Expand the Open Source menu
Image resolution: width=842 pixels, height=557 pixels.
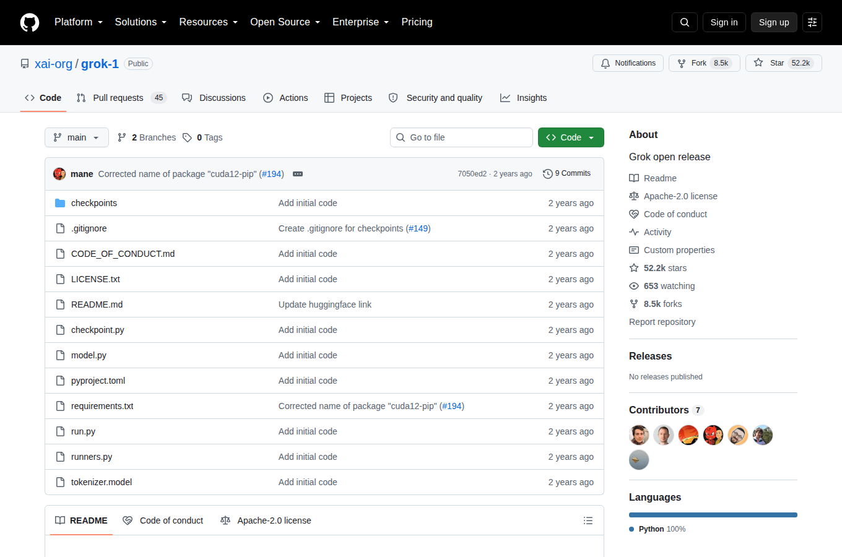point(285,22)
